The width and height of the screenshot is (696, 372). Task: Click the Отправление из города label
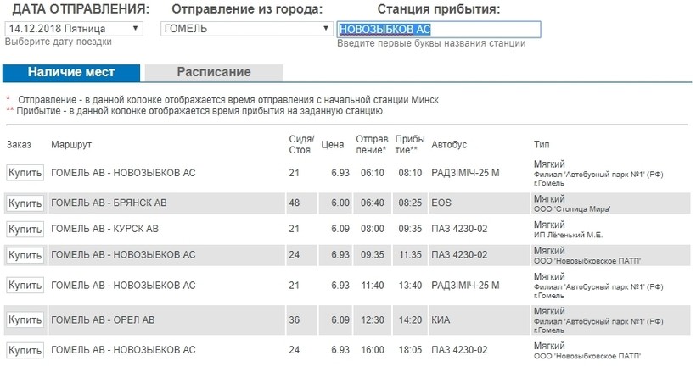pos(247,8)
